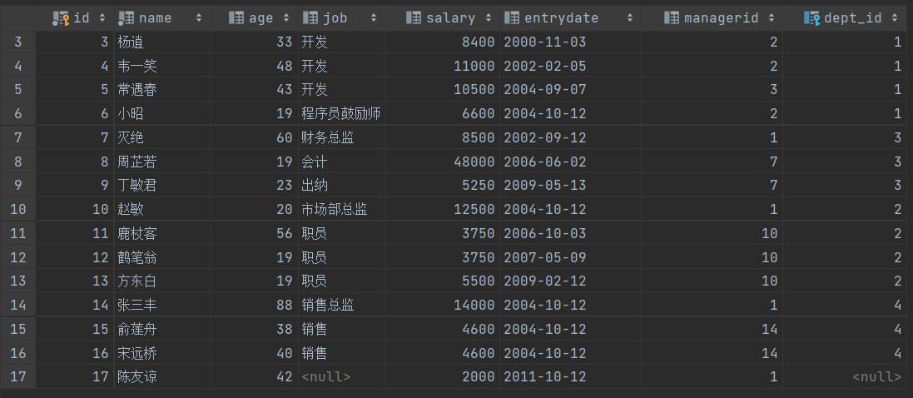Click the job column table icon
This screenshot has height=398, width=913.
(x=310, y=18)
